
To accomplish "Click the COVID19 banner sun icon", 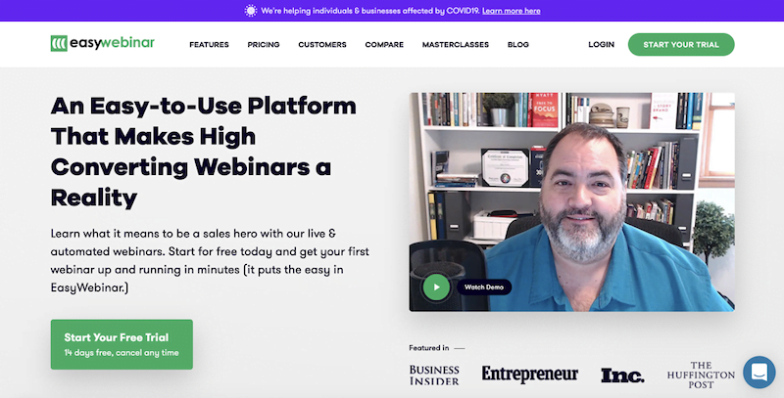I will coord(251,11).
